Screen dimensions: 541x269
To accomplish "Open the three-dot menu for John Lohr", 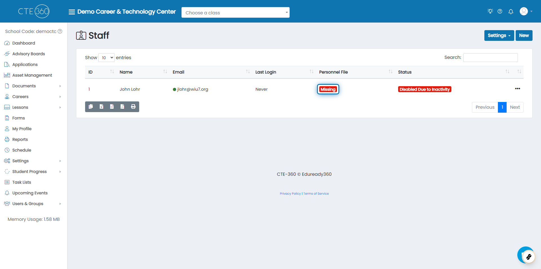I will (x=517, y=89).
